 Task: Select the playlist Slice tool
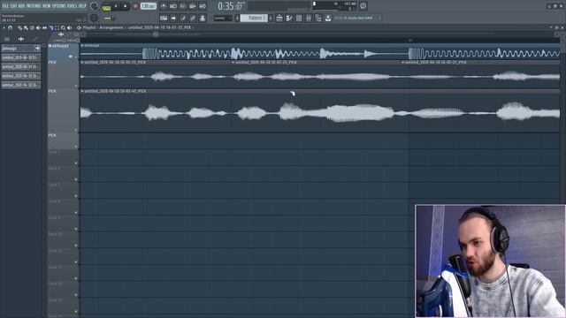51,27
